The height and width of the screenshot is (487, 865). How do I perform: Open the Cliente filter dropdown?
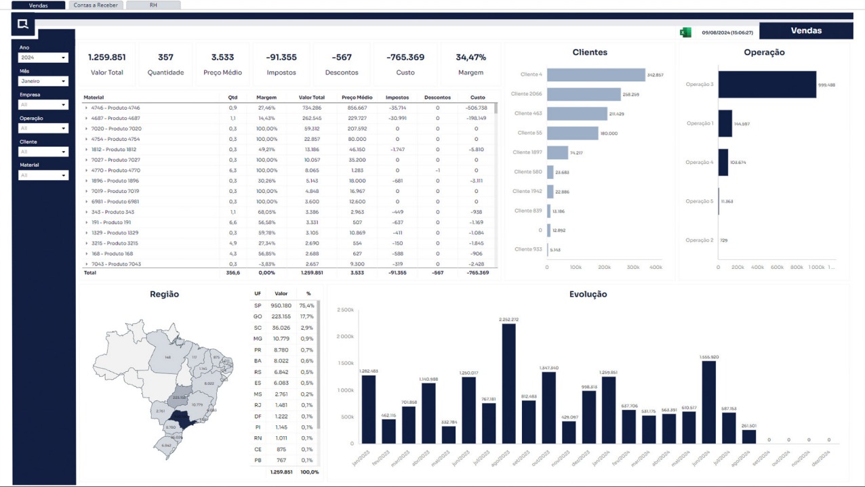pos(43,152)
